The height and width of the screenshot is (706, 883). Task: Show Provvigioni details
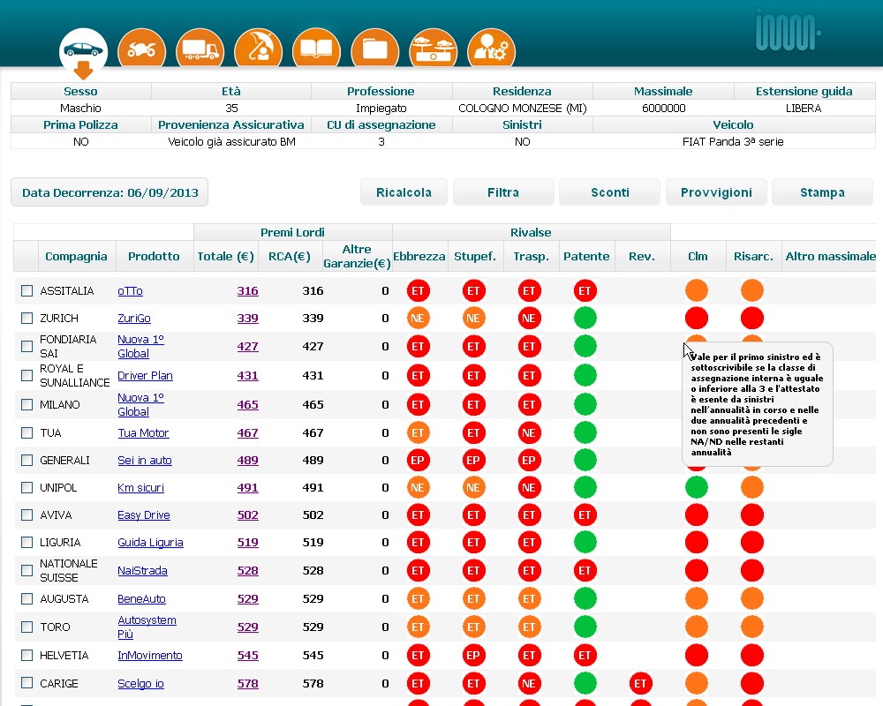pyautogui.click(x=716, y=192)
